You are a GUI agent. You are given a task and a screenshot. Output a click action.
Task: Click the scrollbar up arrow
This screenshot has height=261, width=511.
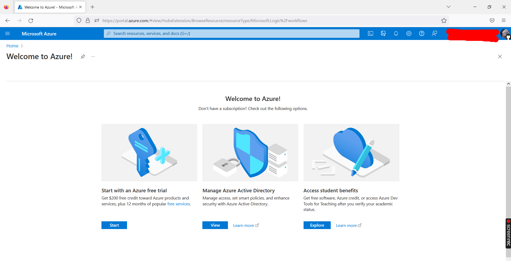point(508,83)
